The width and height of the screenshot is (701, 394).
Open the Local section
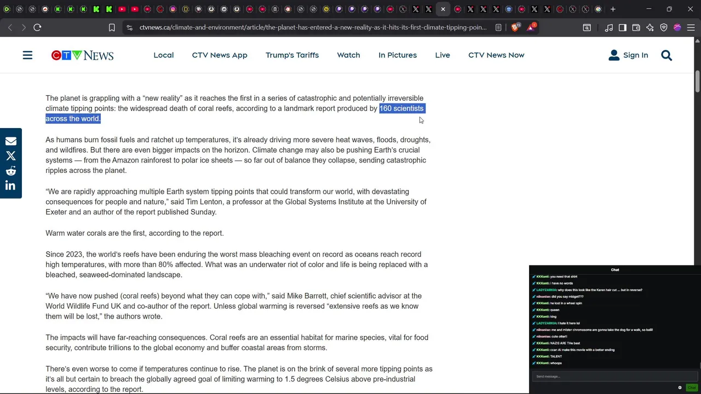click(x=164, y=55)
